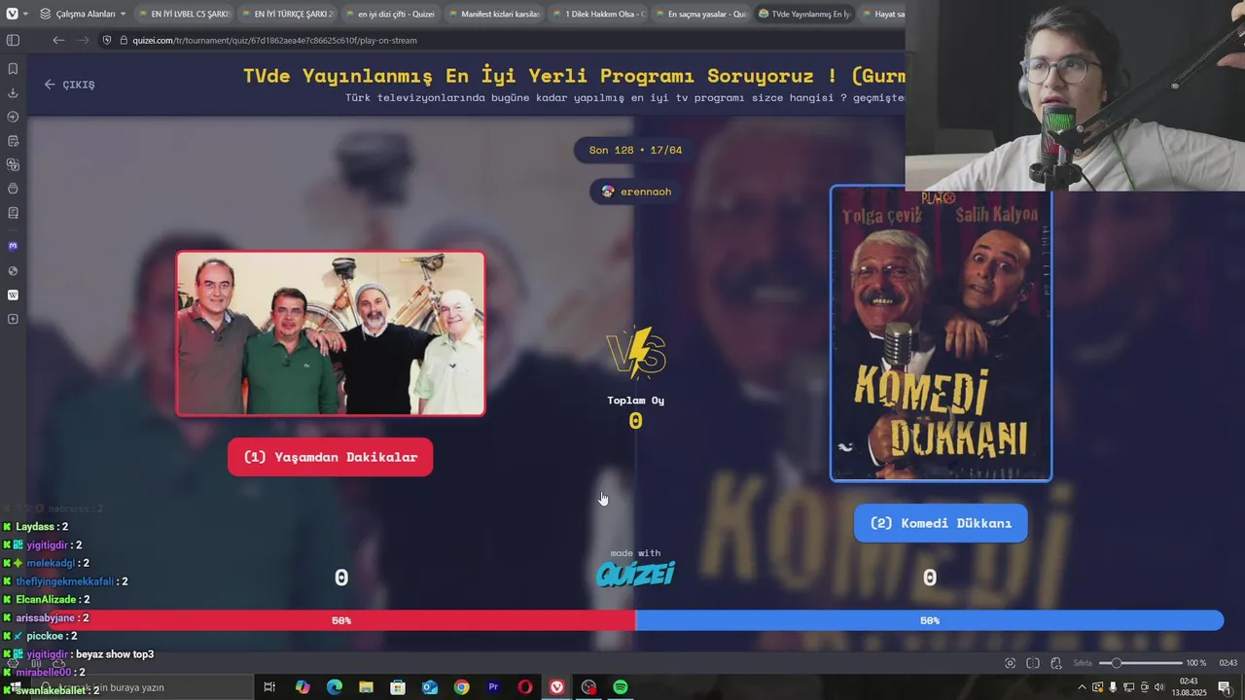Open the page actions icon in status bar
This screenshot has height=700, width=1245.
coord(1056,663)
